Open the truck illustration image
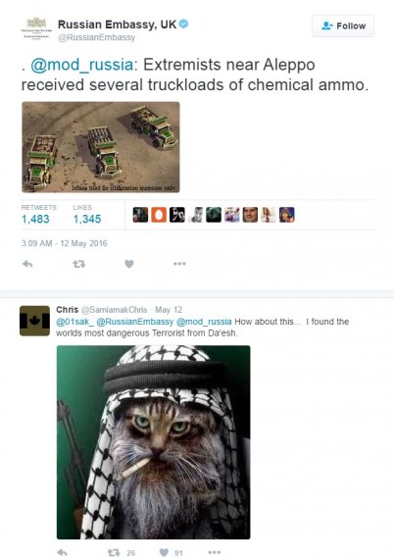The width and height of the screenshot is (394, 559). (101, 147)
